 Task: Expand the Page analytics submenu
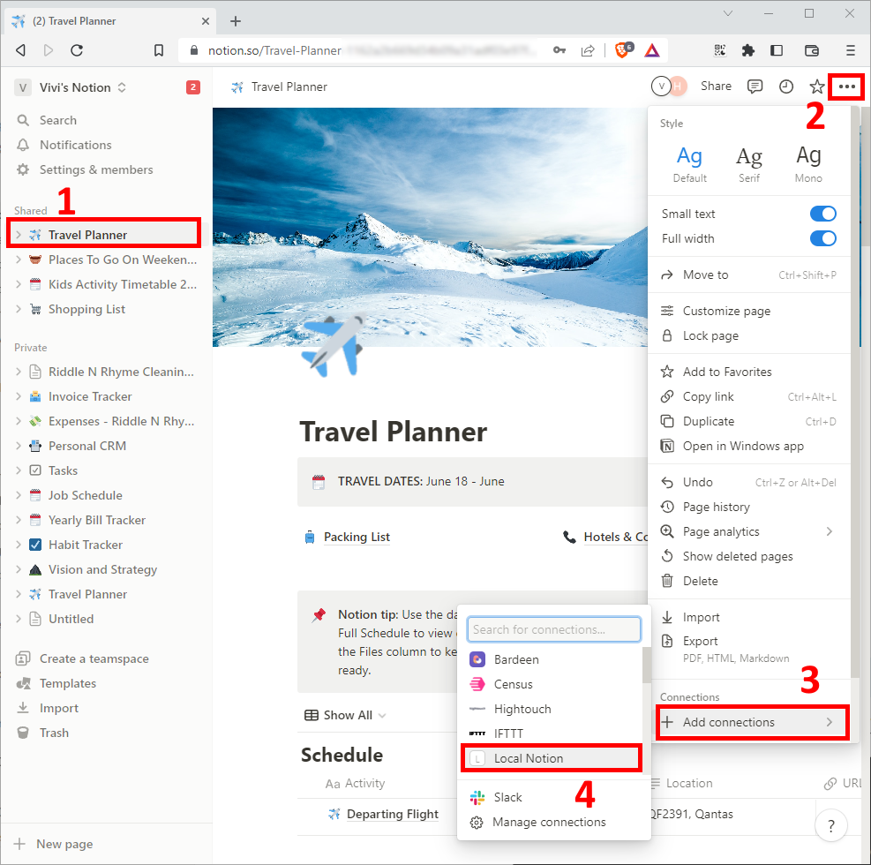coord(829,531)
